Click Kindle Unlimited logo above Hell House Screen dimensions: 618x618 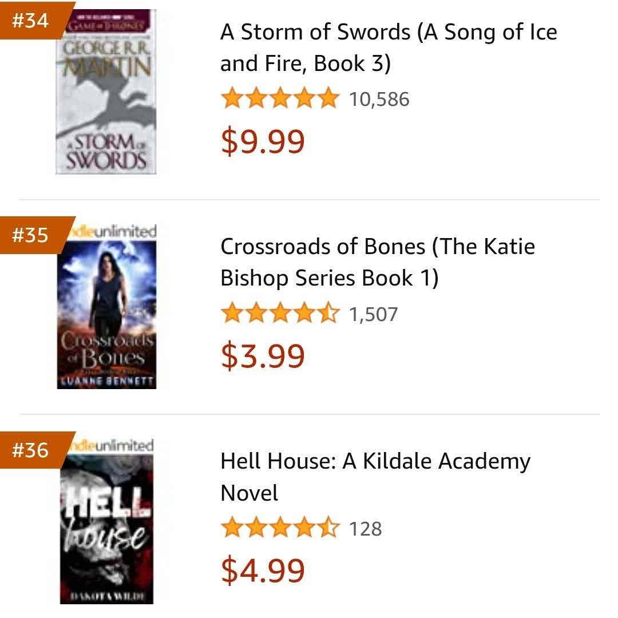111,446
